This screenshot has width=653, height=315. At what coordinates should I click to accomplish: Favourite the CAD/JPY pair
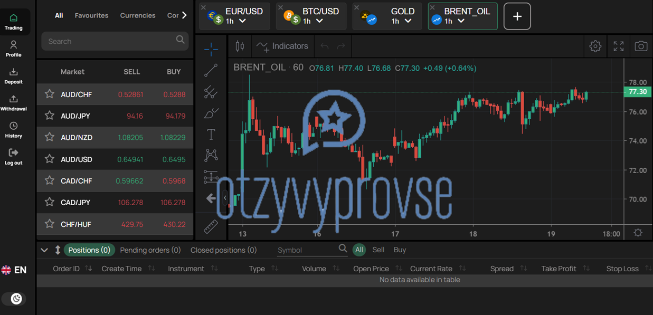pyautogui.click(x=50, y=202)
